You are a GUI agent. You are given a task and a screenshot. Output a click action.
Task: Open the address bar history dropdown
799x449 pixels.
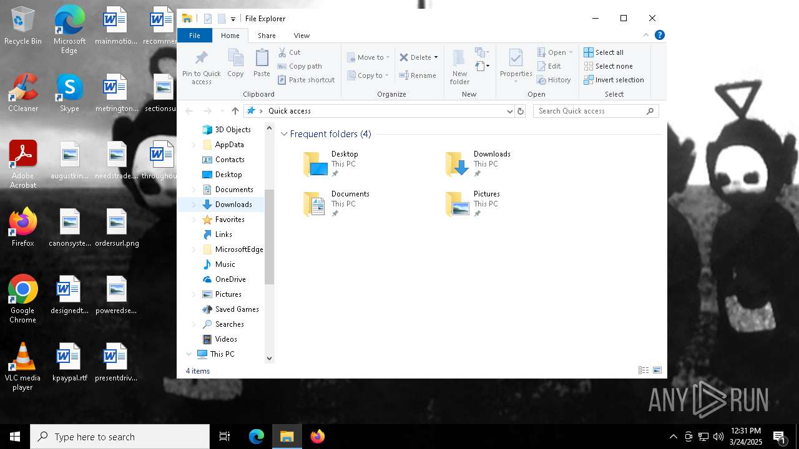point(510,111)
